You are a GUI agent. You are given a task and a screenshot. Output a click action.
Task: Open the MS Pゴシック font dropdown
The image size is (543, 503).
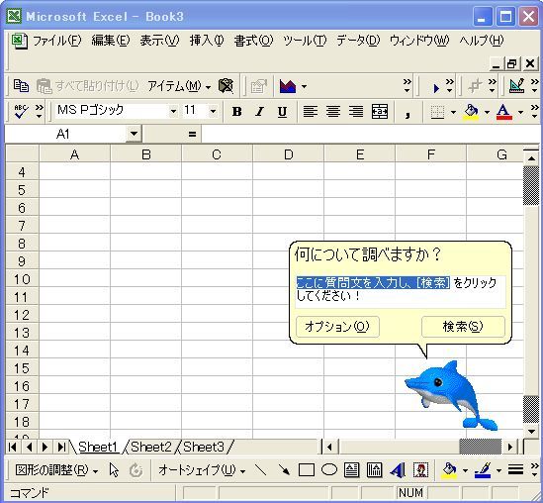point(173,111)
